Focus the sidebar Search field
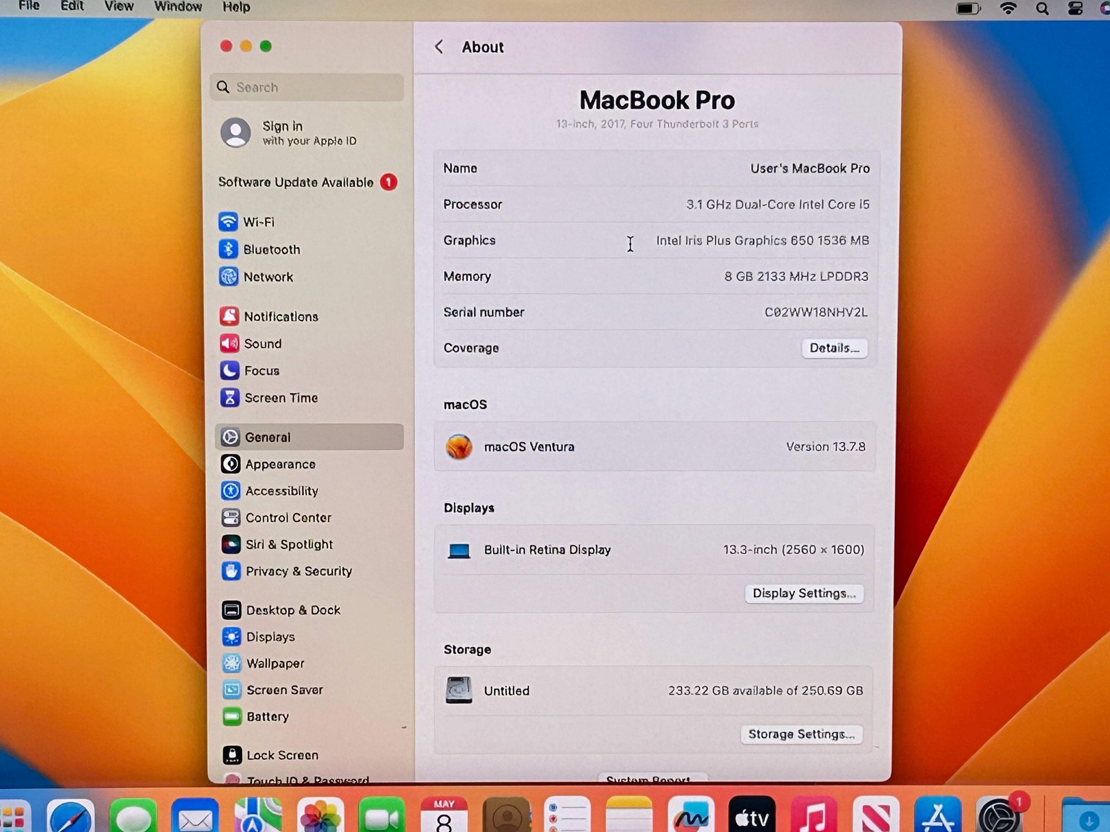1110x832 pixels. pos(307,87)
